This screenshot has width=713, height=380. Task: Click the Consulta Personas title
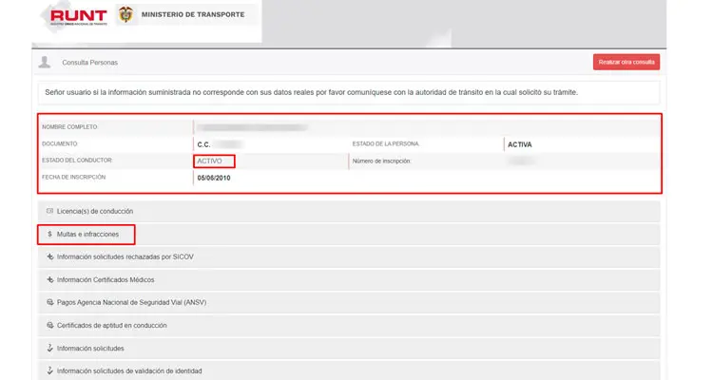pos(89,63)
